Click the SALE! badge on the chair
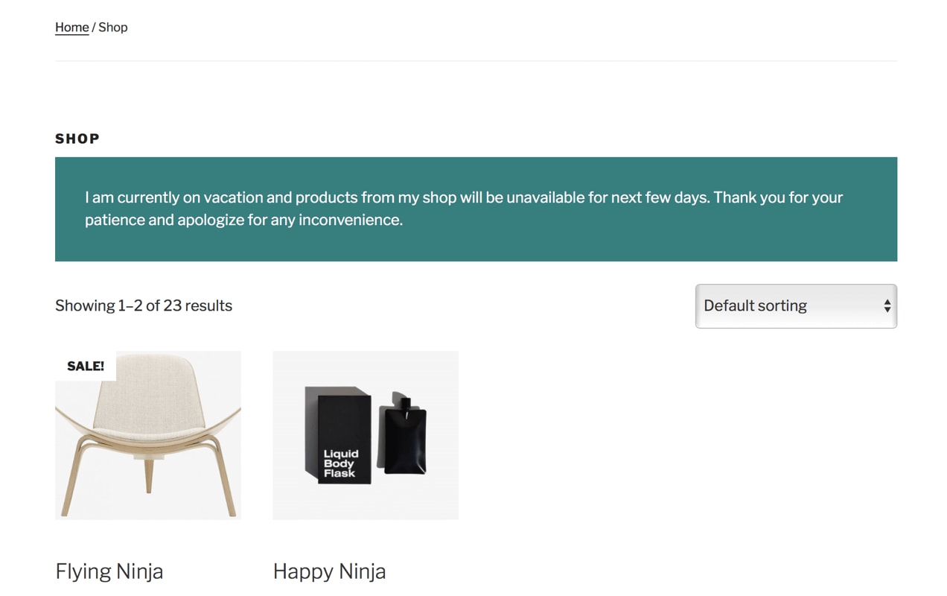This screenshot has height=596, width=947. [x=86, y=366]
